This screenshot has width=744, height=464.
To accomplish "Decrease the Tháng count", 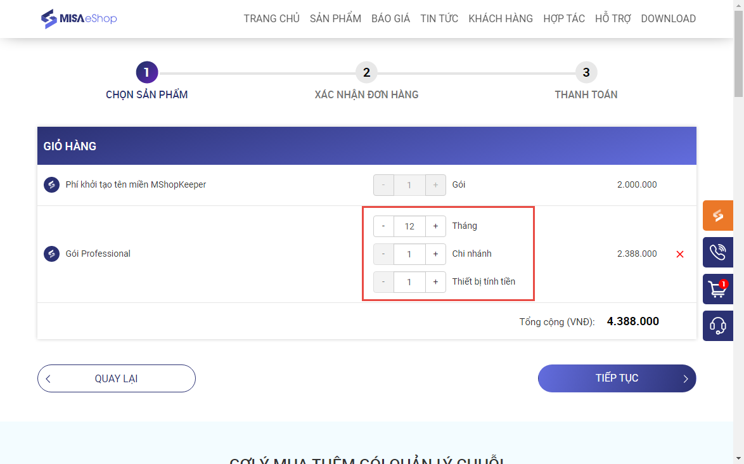I will coord(383,226).
